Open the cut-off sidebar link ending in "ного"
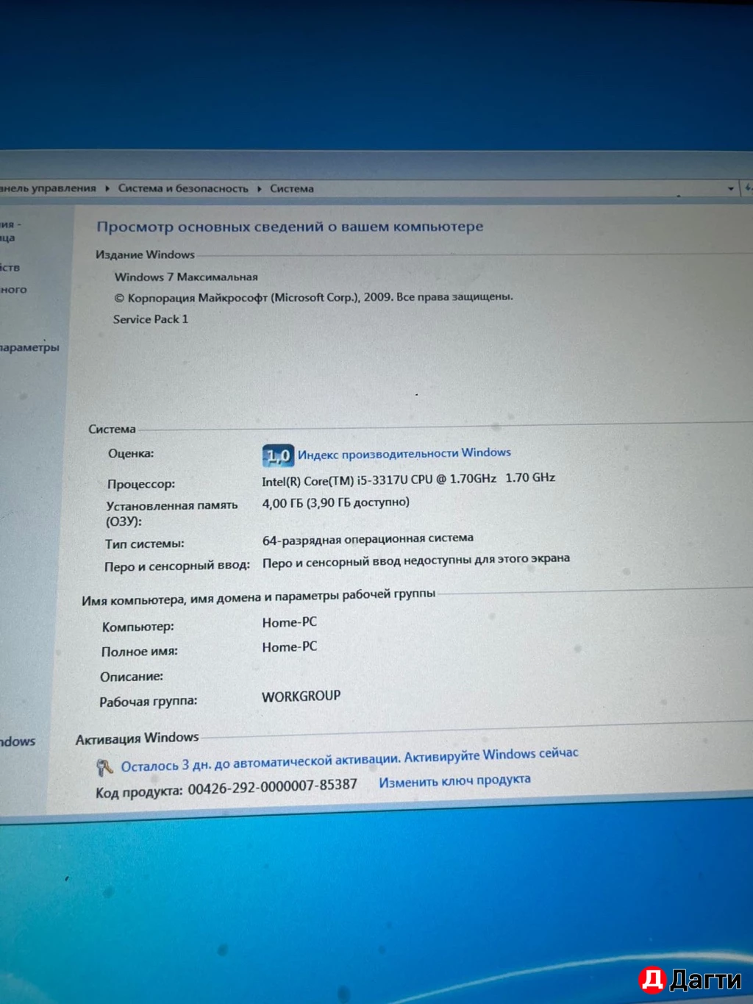Image resolution: width=753 pixels, height=1004 pixels. (13, 290)
